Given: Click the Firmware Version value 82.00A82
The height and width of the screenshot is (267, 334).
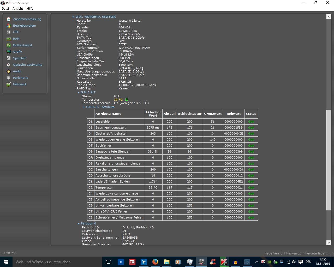Looking at the screenshot, I should pos(126,51).
